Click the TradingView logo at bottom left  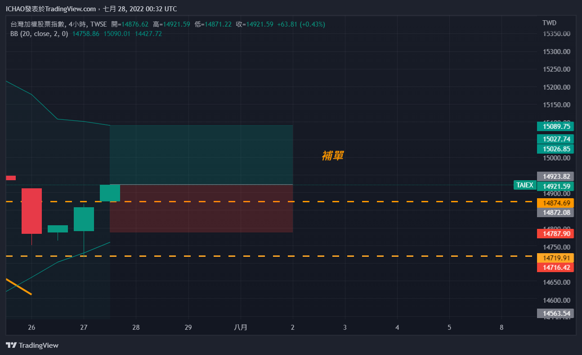(x=32, y=346)
